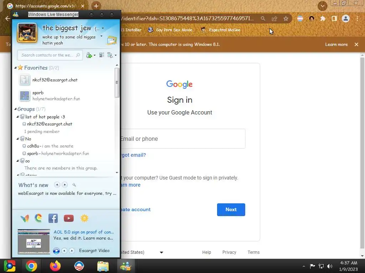The width and height of the screenshot is (365, 273).
Task: Open a new Chrome tab with plus button
Action: [96, 6]
